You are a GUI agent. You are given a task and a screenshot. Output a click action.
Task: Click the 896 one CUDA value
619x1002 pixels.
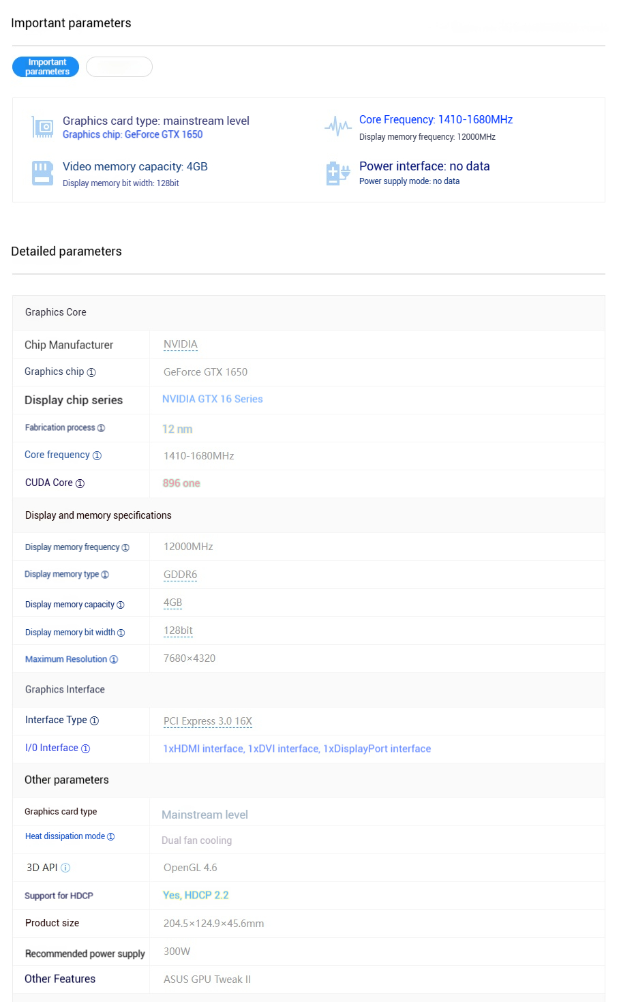coord(181,483)
